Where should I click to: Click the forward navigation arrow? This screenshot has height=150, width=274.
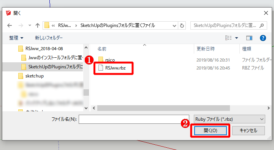coord(21,25)
